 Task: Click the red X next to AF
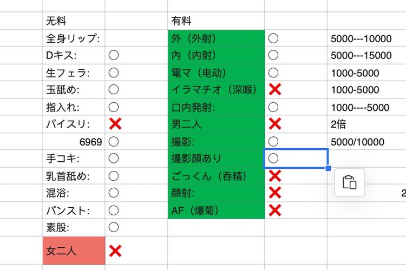pos(275,210)
